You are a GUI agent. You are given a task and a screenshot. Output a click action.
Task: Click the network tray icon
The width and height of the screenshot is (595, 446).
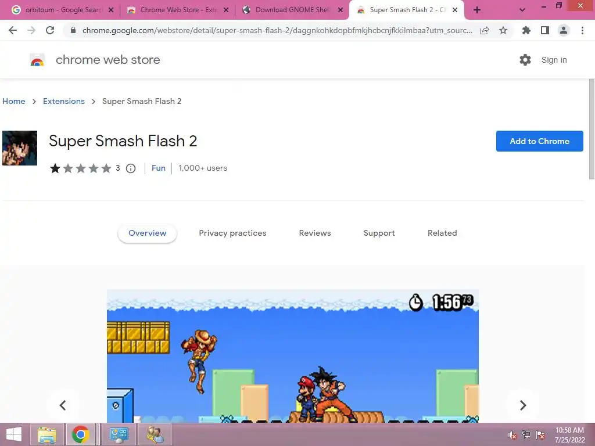(526, 435)
